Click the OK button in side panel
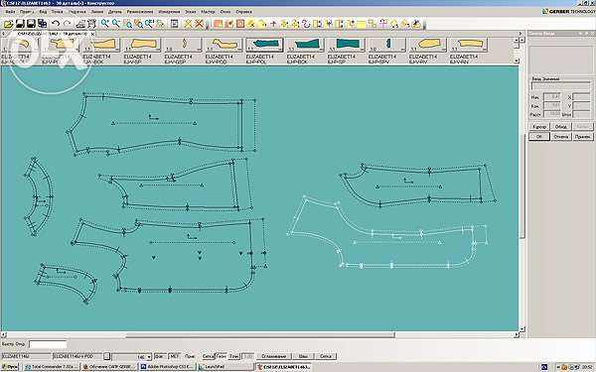Viewport: 596px width, 372px height. (539, 137)
